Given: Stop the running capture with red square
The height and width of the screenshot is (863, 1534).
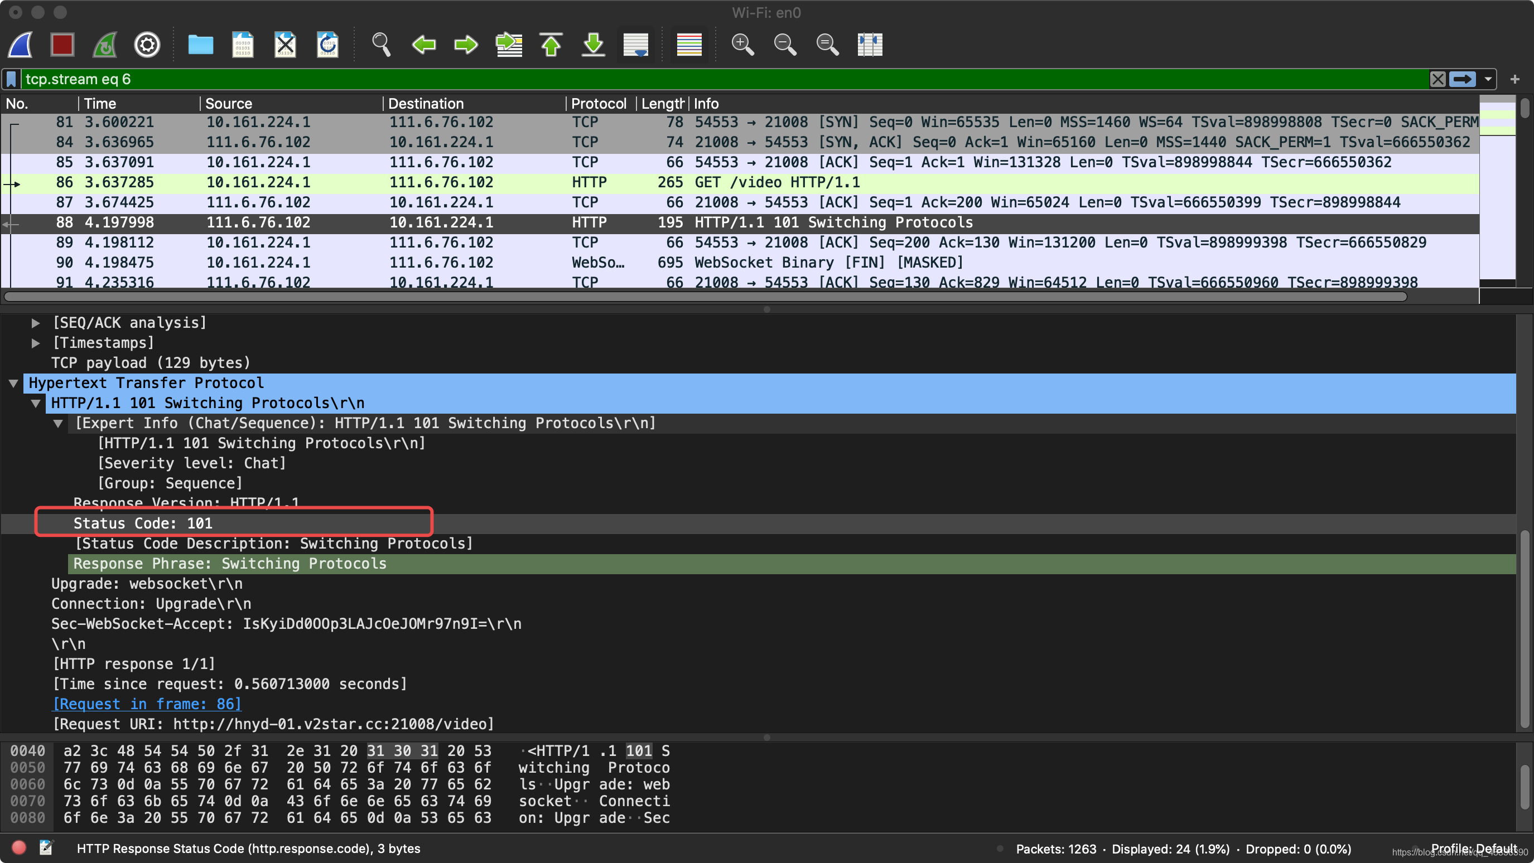Looking at the screenshot, I should [62, 45].
